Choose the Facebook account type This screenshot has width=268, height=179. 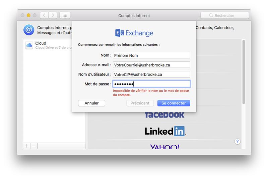[x=164, y=115]
